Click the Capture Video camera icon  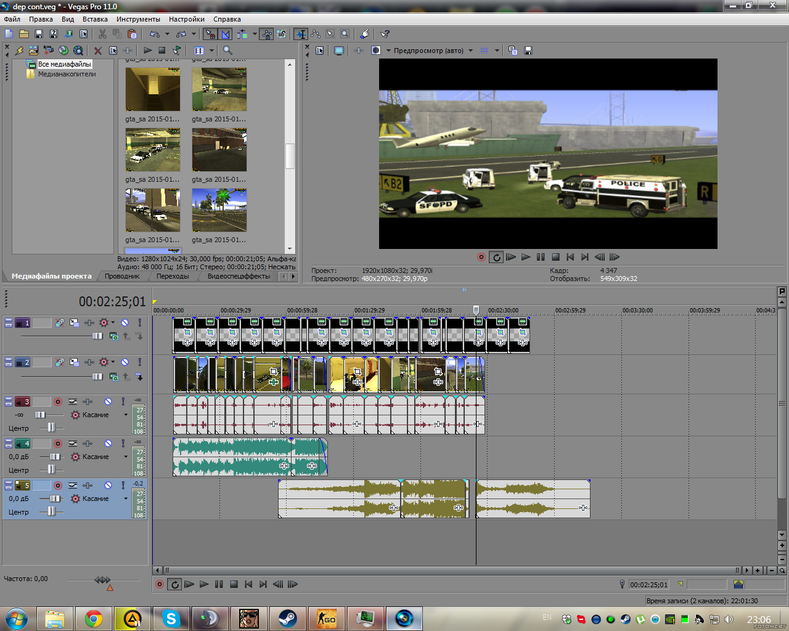(x=49, y=51)
